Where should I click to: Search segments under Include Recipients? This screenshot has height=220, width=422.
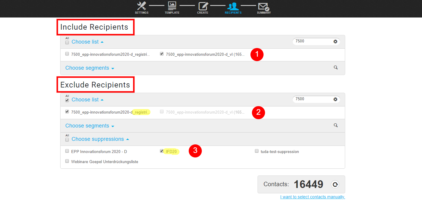click(x=336, y=68)
